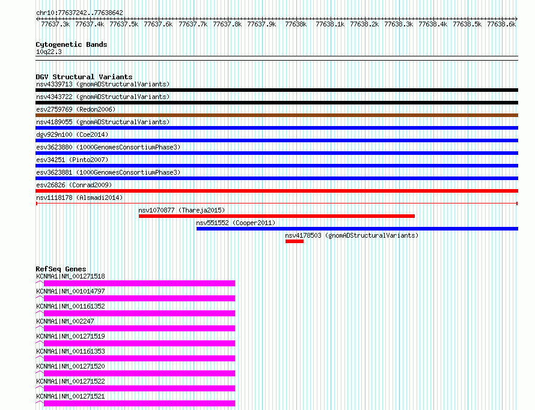Open nsv1070877 (Thareja2015) label
The height and width of the screenshot is (410, 535).
pos(182,210)
